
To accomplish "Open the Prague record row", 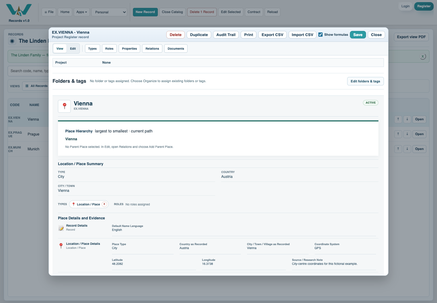I will click(419, 134).
